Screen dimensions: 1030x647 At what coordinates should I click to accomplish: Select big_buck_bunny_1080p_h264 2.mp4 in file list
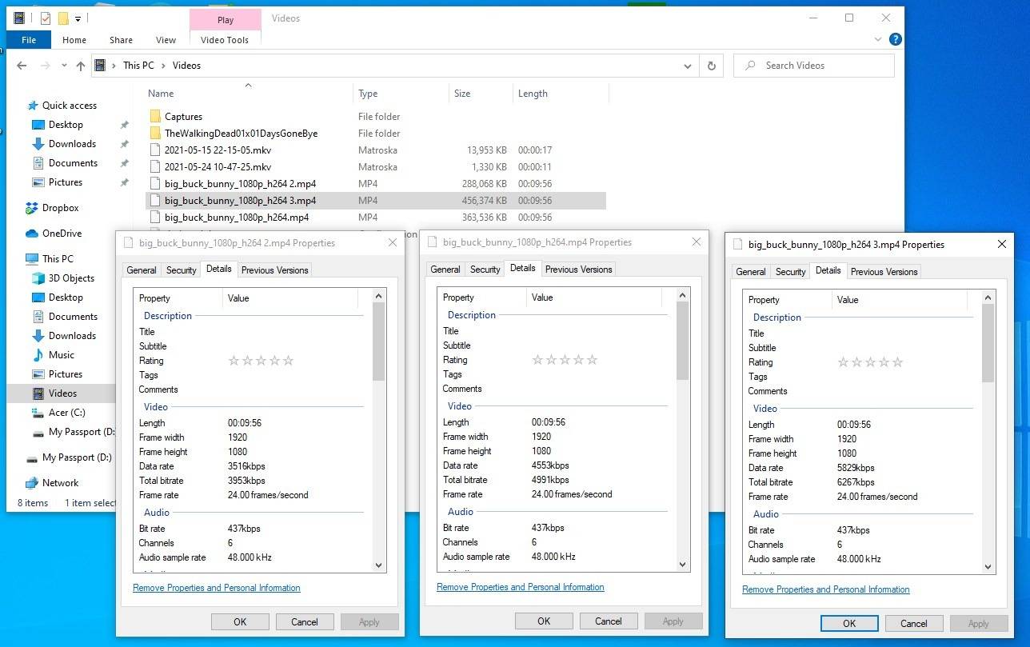pyautogui.click(x=240, y=184)
